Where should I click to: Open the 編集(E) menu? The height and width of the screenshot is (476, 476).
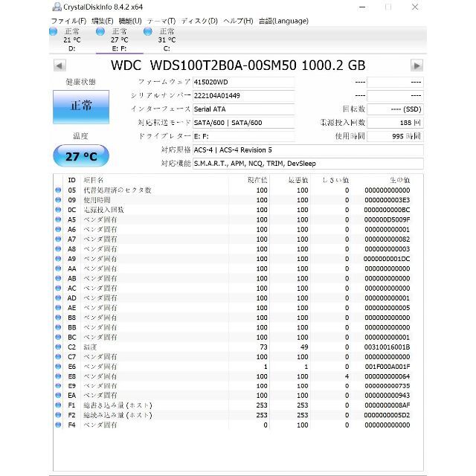(103, 21)
